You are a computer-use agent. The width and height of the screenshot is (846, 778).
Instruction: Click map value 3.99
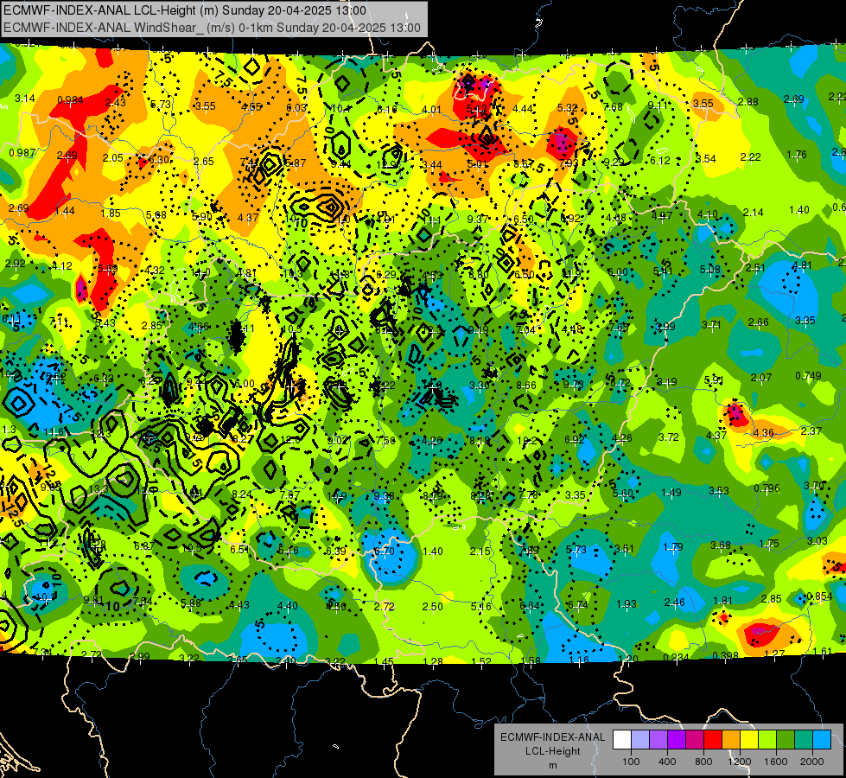(x=665, y=326)
